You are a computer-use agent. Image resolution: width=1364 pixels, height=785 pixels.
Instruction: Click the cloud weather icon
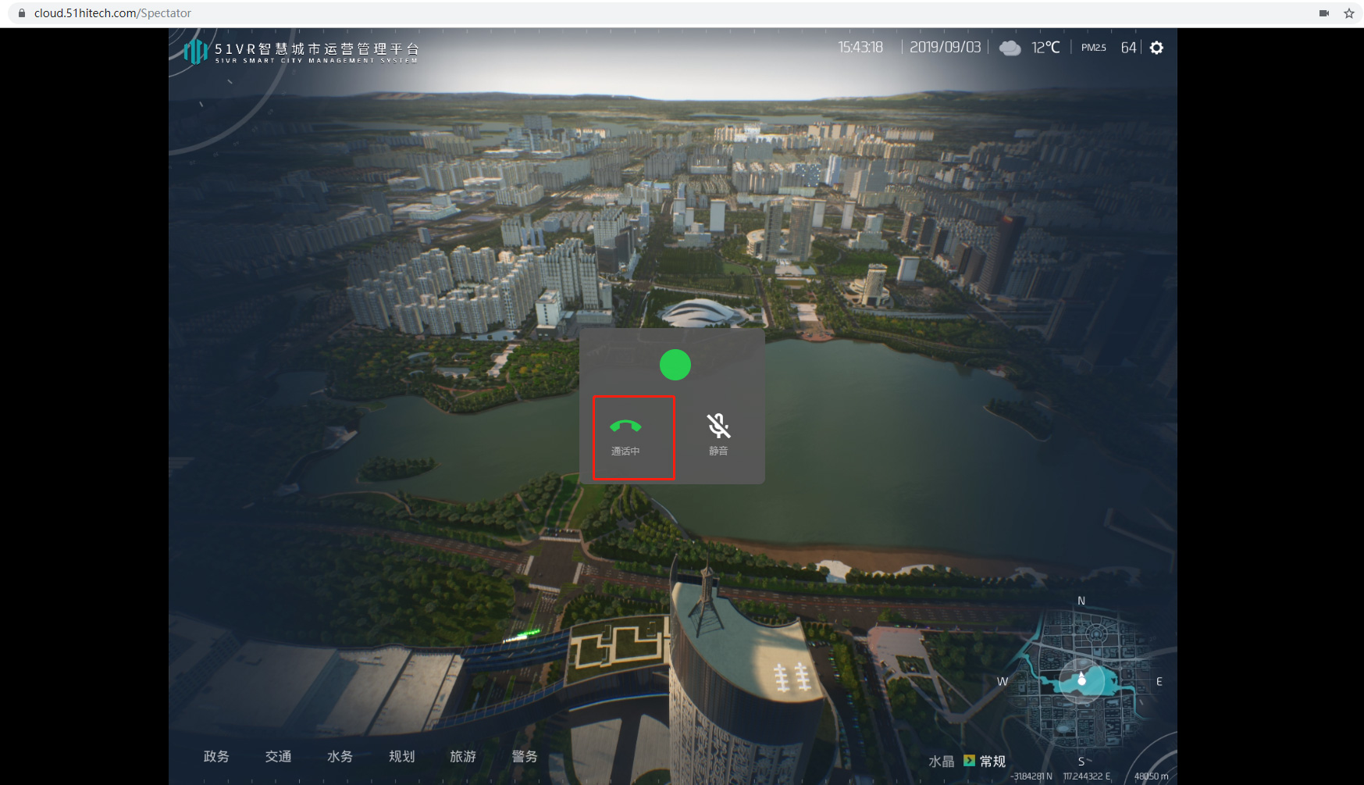click(x=1010, y=48)
